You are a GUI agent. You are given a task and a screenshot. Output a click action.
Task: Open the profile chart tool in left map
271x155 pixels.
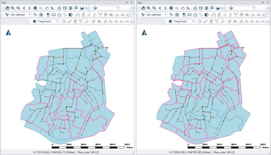[82, 8]
